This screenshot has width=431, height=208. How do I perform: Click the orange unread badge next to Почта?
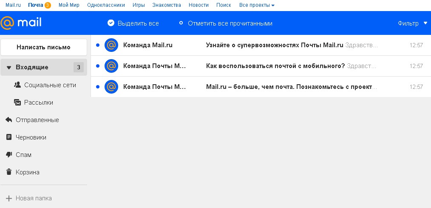pos(48,5)
